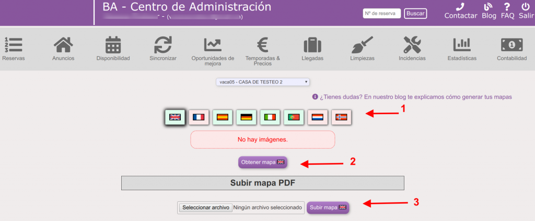The height and width of the screenshot is (221, 535).
Task: Click the Seleccionar archivo button
Action: pyautogui.click(x=206, y=207)
